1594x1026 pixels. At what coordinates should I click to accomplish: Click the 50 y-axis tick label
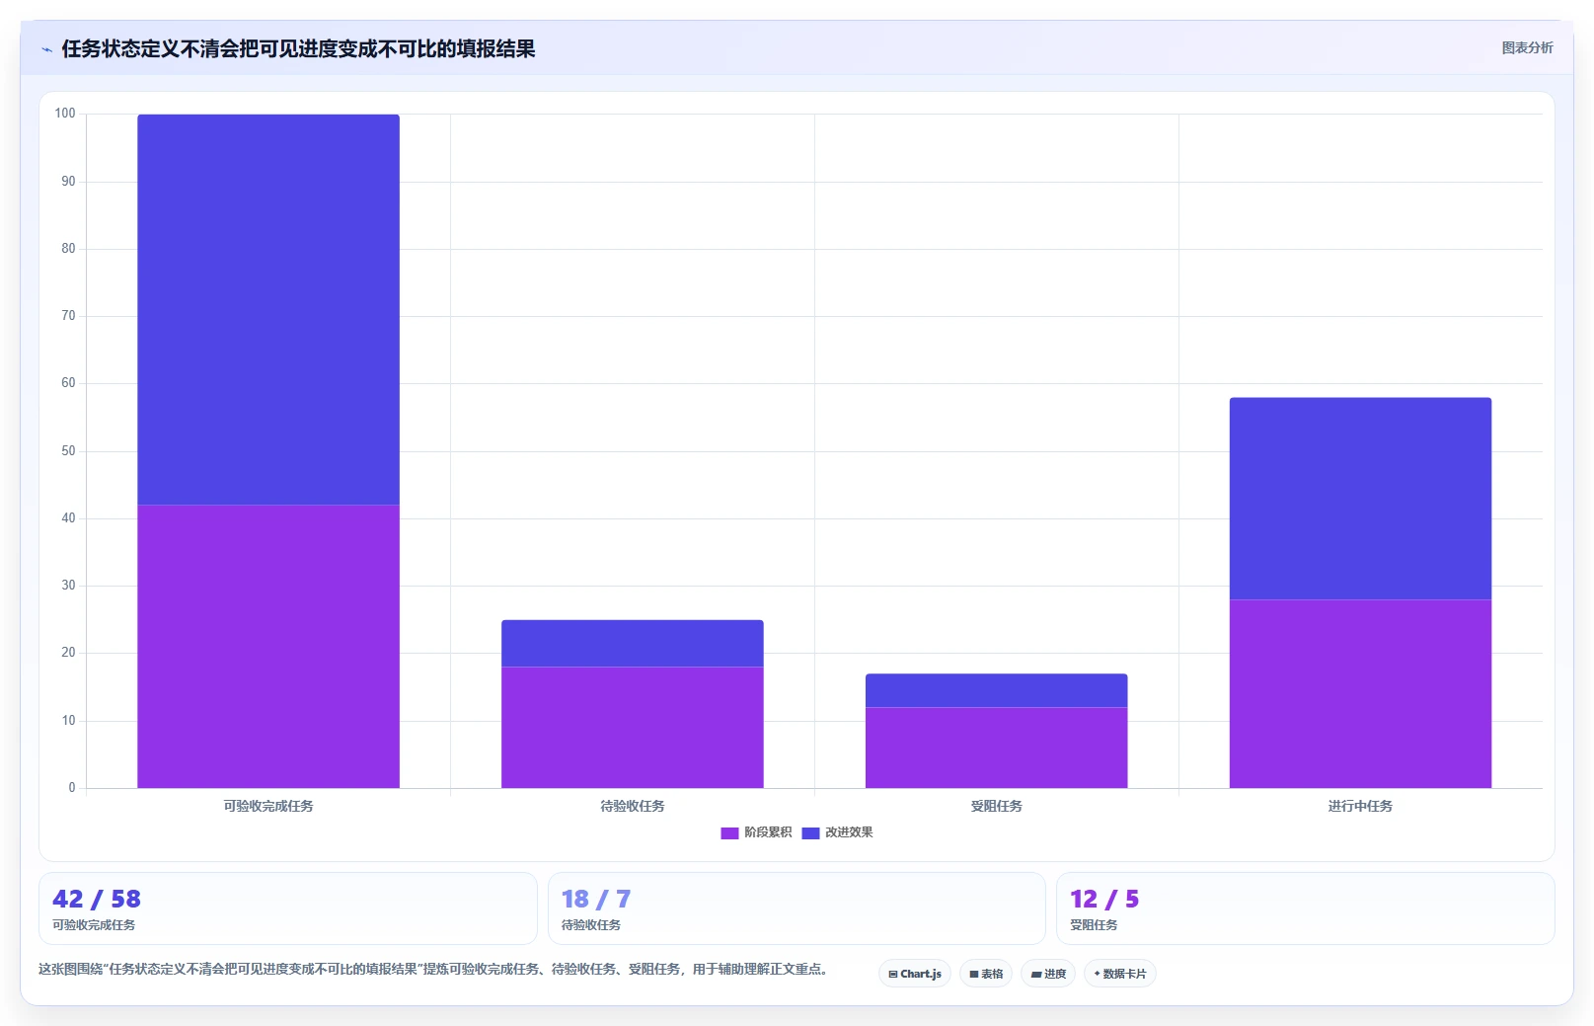68,451
